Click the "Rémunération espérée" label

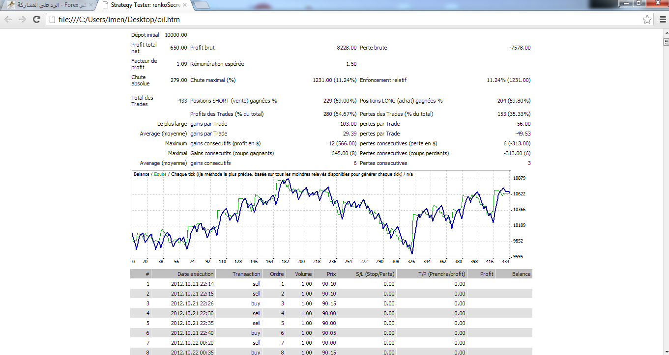pos(217,64)
